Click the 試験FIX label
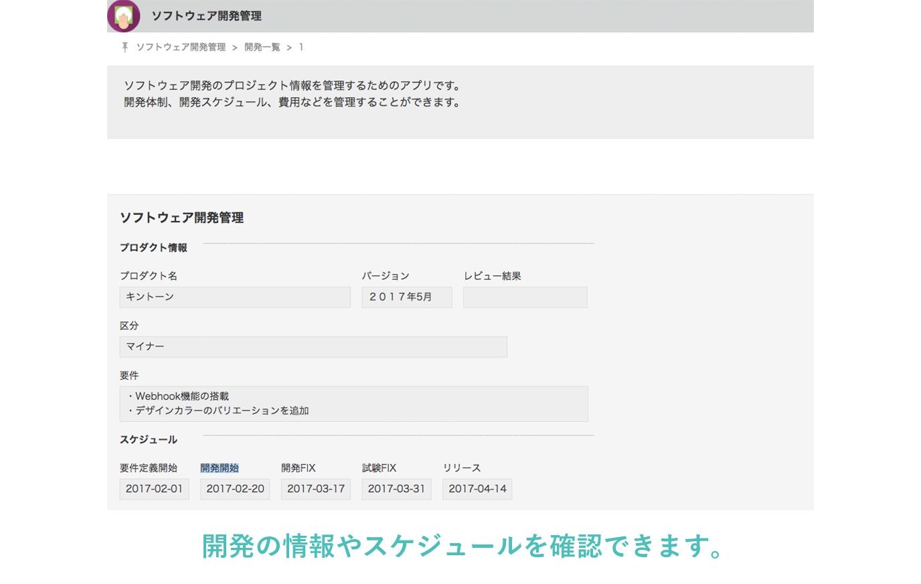This screenshot has height=584, width=921. coord(380,468)
